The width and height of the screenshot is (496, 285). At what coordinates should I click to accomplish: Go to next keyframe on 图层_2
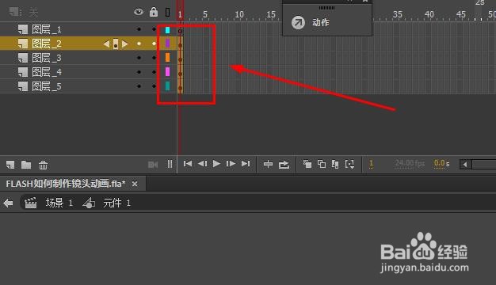click(125, 44)
